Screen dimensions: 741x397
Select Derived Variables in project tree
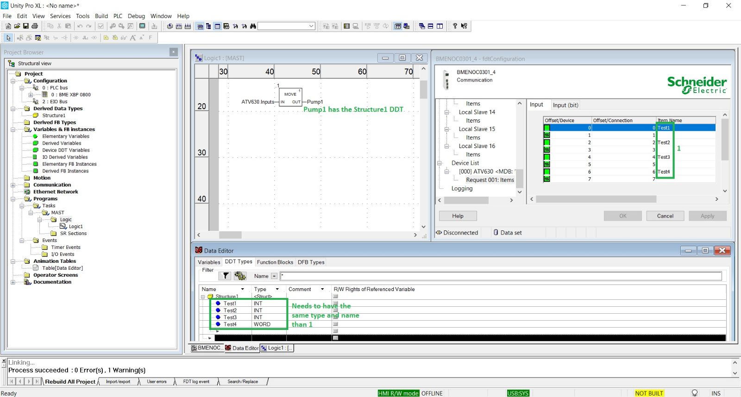coord(62,143)
